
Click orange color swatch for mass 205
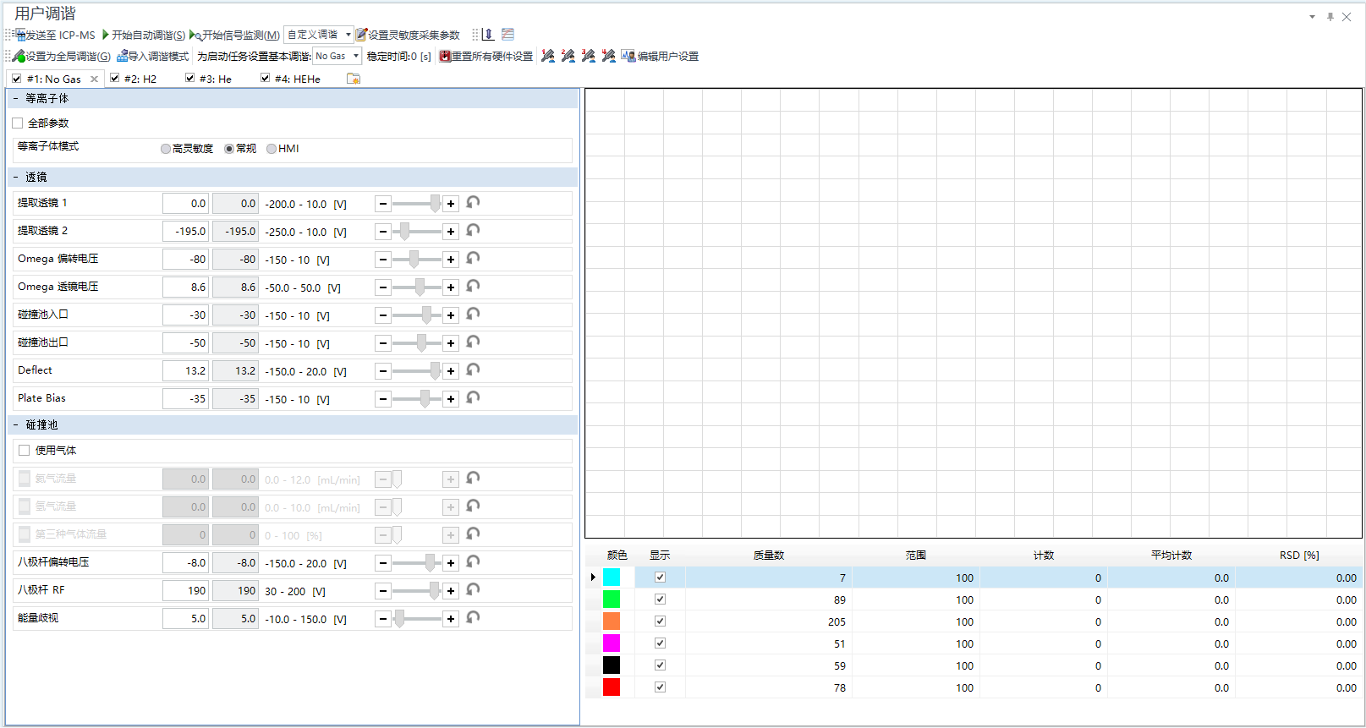click(x=612, y=621)
